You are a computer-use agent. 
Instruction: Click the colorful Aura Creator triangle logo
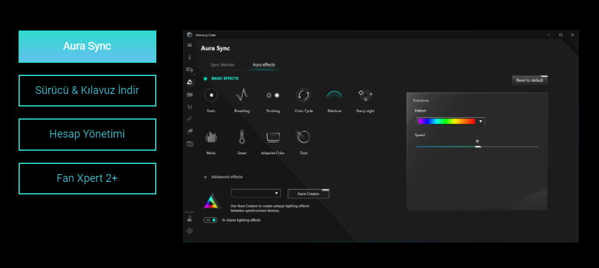pos(211,201)
